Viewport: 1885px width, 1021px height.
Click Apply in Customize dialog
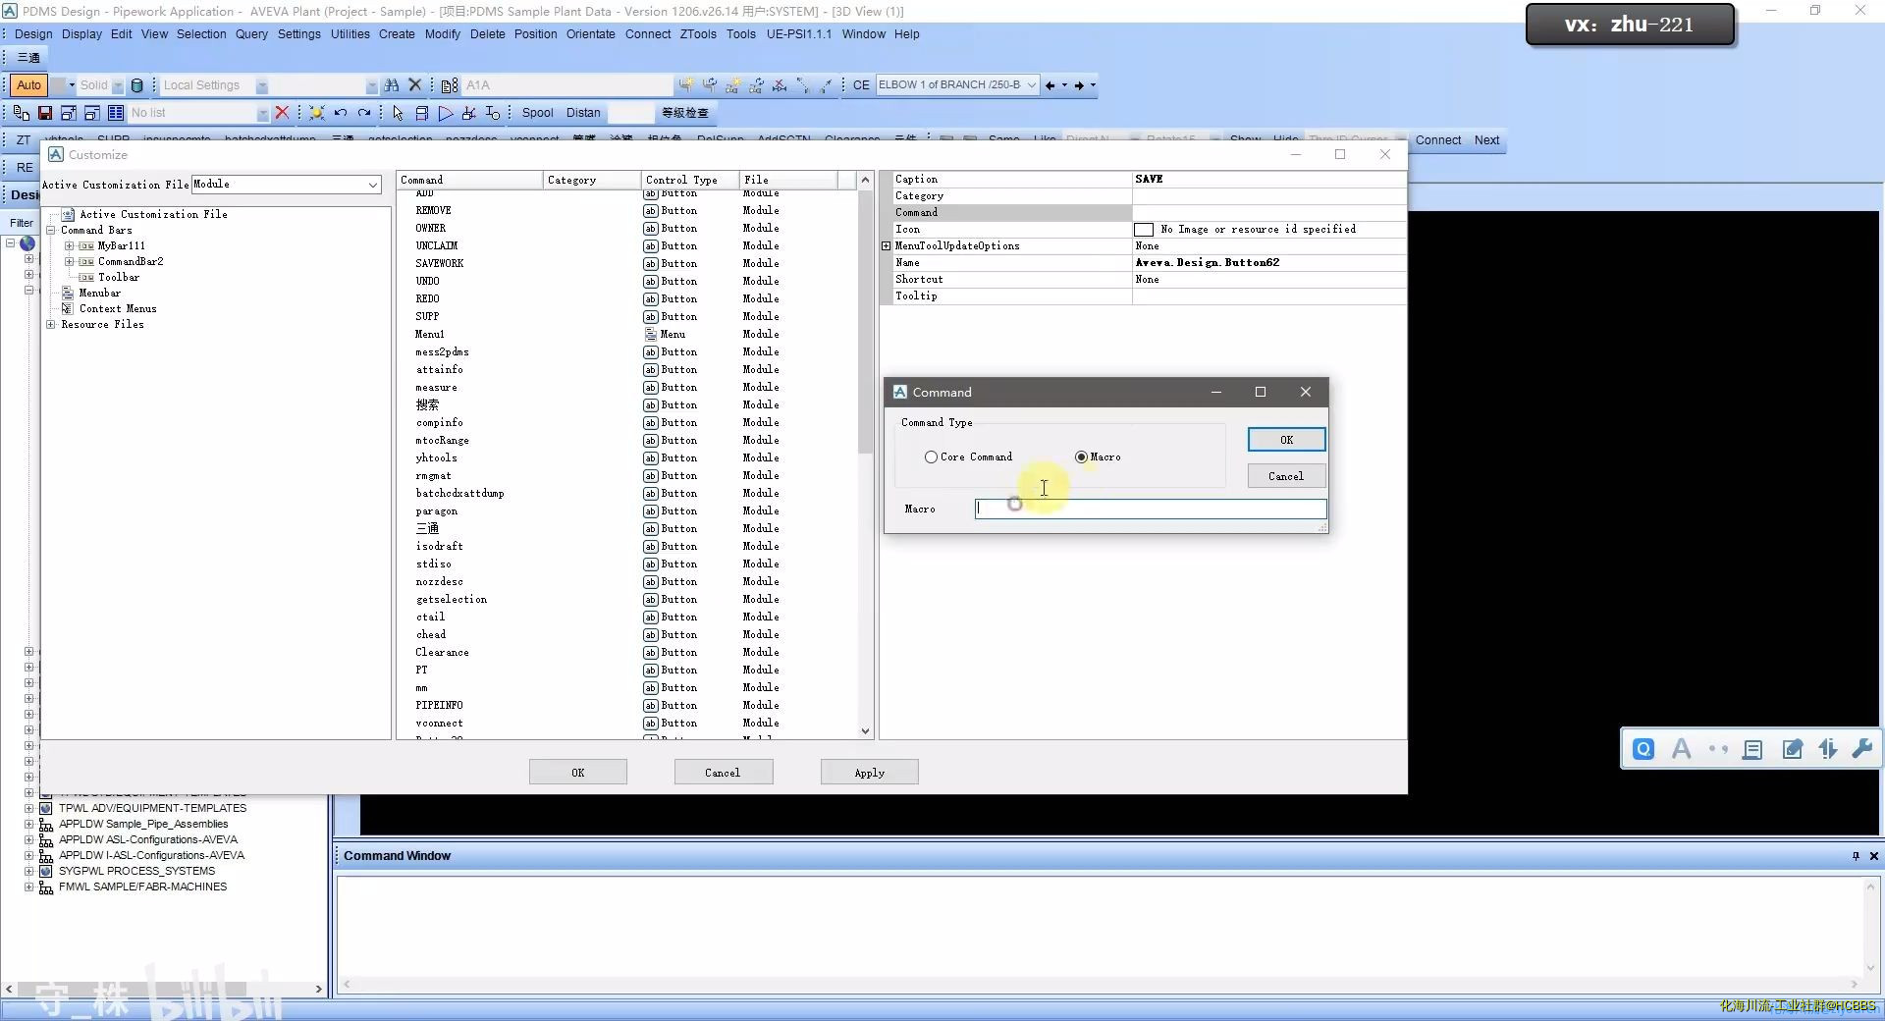pos(870,773)
